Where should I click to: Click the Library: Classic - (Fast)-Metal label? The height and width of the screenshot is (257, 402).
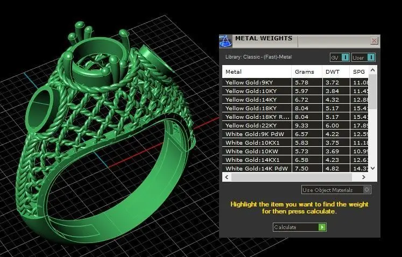coord(258,57)
